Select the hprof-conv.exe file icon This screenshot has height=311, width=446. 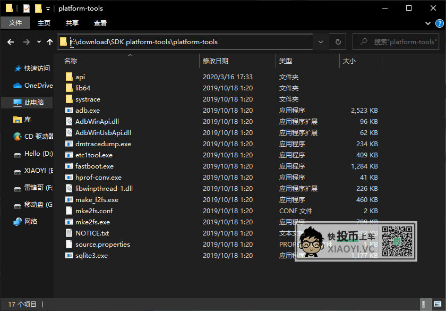[x=69, y=177]
